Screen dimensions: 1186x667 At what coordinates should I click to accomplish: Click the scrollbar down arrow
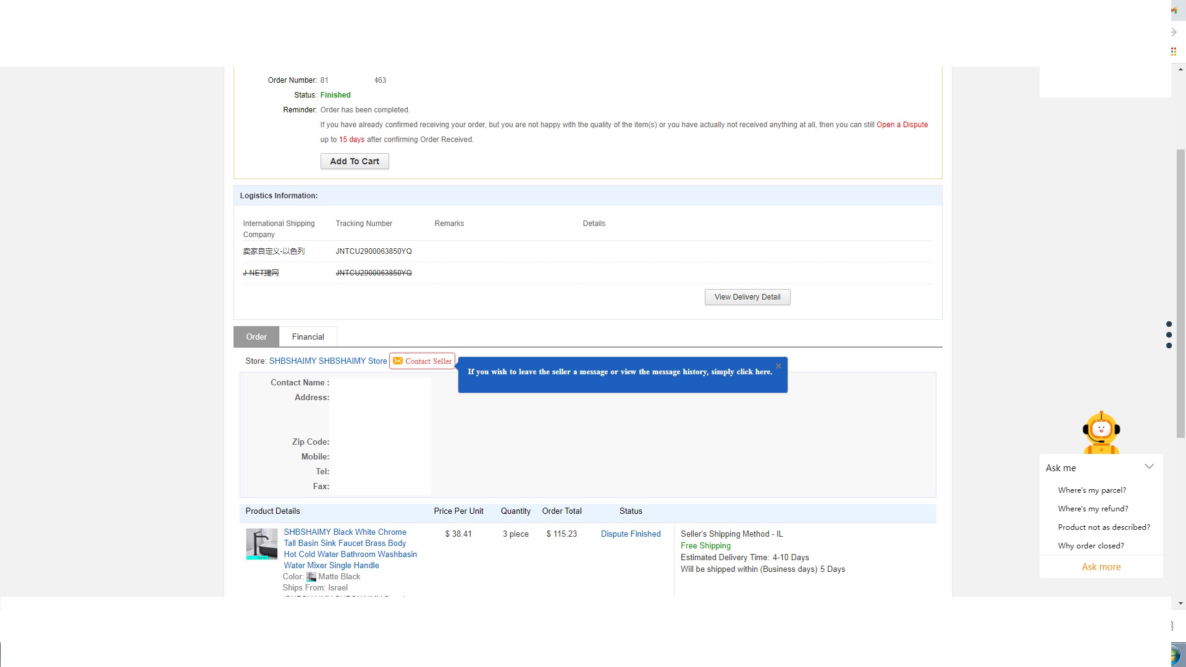tap(1180, 603)
